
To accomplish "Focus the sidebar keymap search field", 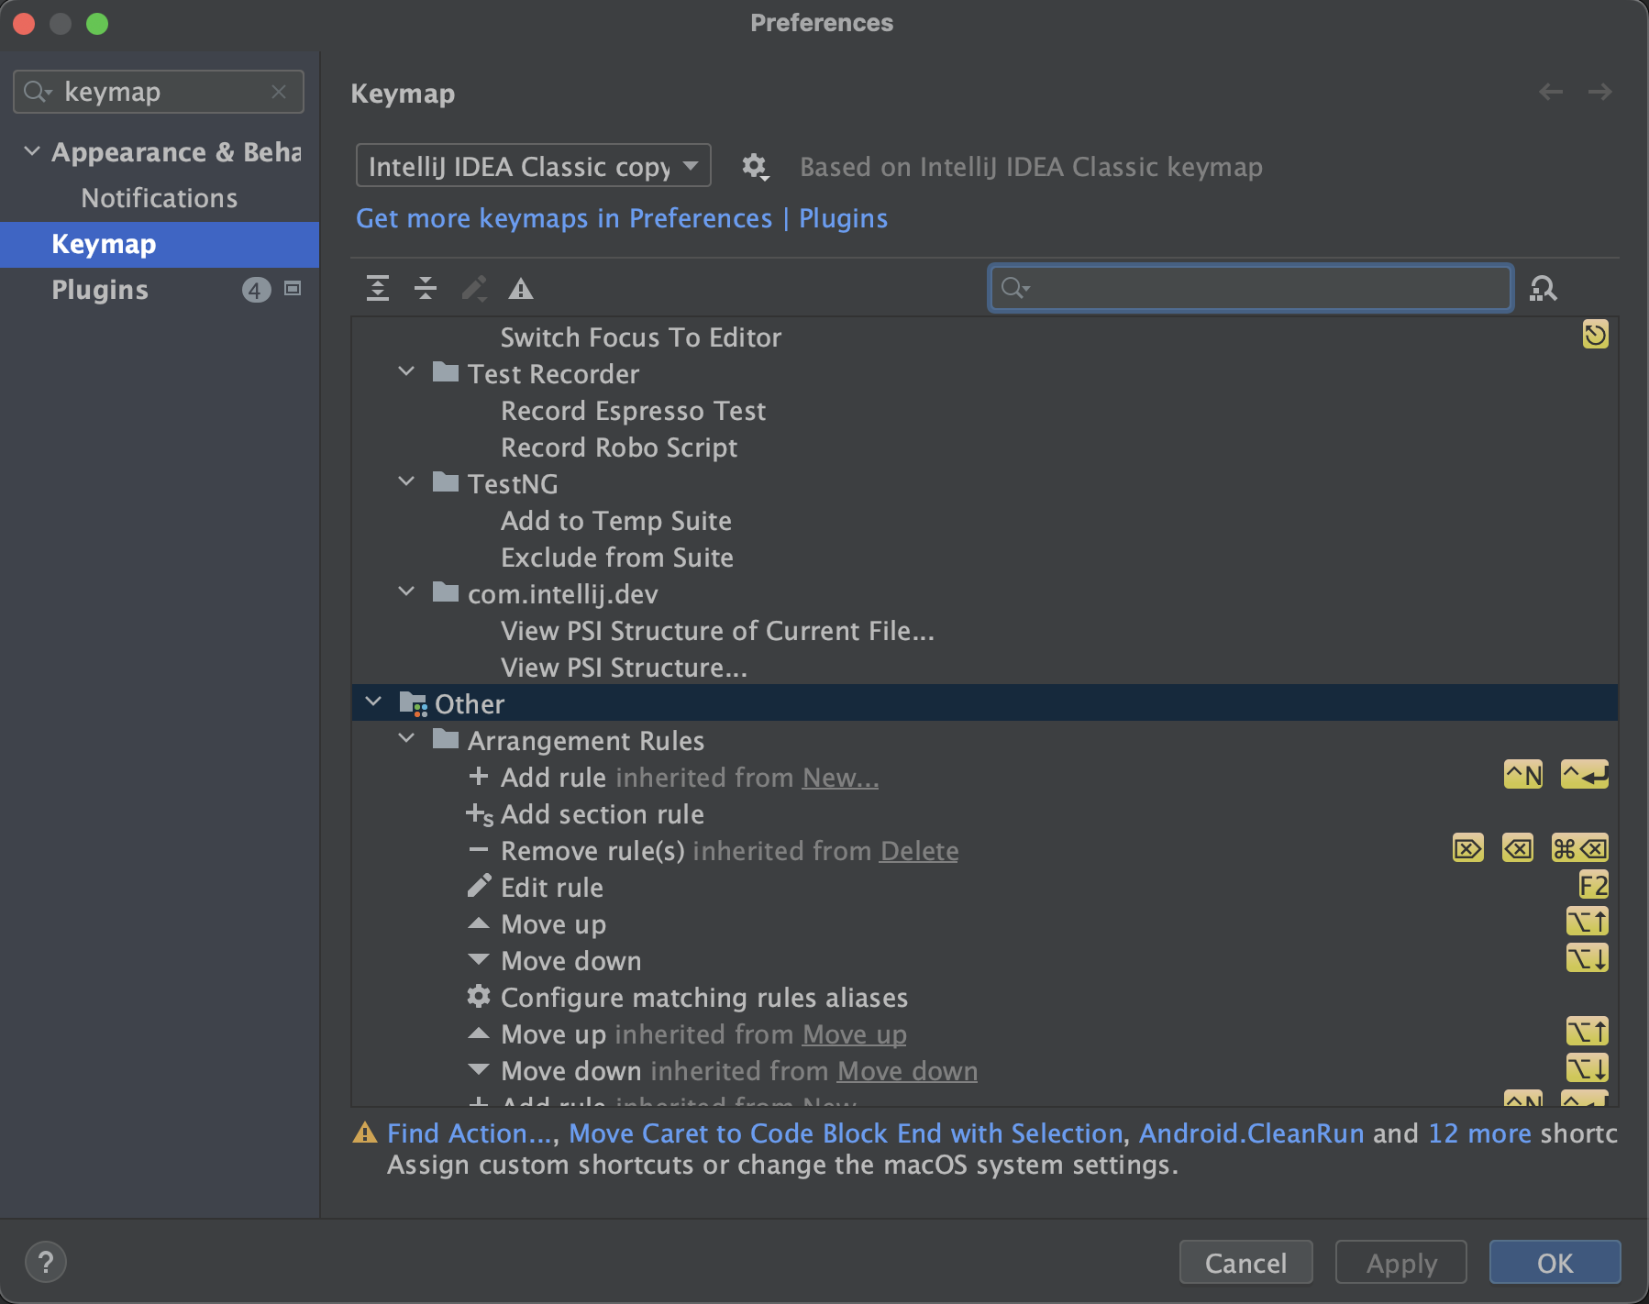I will (159, 92).
